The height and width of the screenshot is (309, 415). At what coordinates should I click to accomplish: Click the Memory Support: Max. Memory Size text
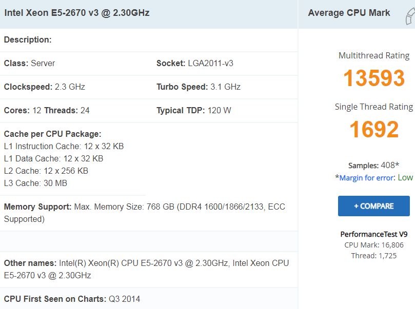(145, 213)
